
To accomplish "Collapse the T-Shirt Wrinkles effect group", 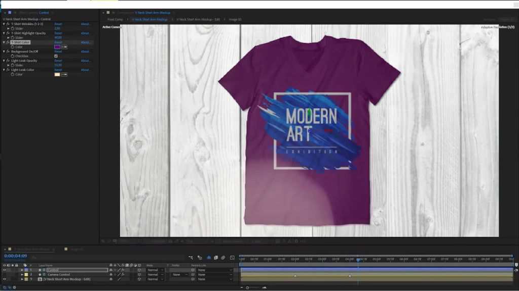I will click(x=4, y=24).
